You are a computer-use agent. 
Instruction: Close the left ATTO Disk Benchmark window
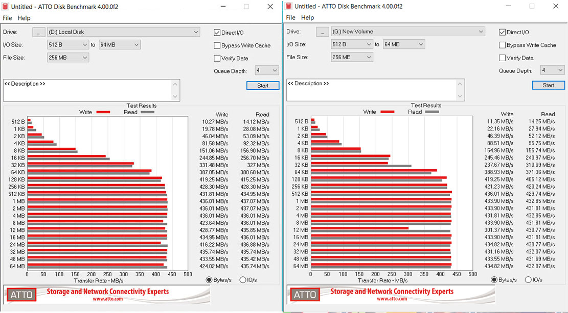pos(270,7)
